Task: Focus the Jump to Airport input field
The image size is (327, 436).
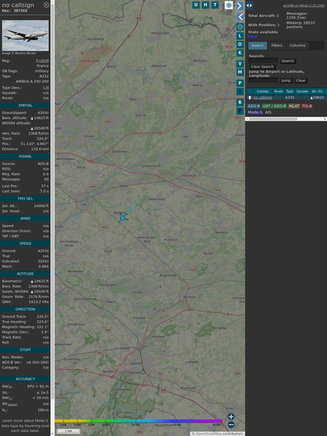Action: [x=263, y=80]
